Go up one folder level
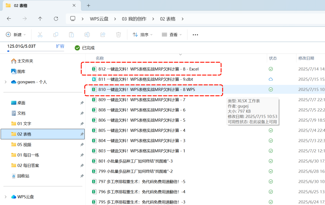Viewport: 325px width, 205px height. pos(40,19)
